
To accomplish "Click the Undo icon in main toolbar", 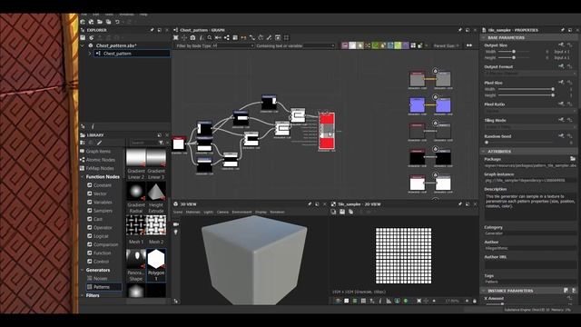I will click(x=117, y=22).
